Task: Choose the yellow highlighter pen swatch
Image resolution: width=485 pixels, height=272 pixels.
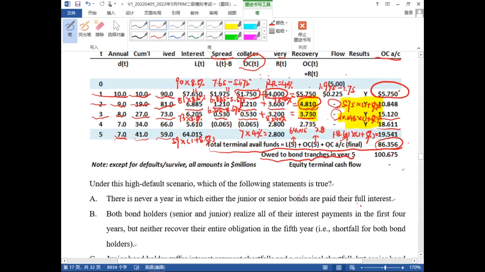Action: (233, 25)
